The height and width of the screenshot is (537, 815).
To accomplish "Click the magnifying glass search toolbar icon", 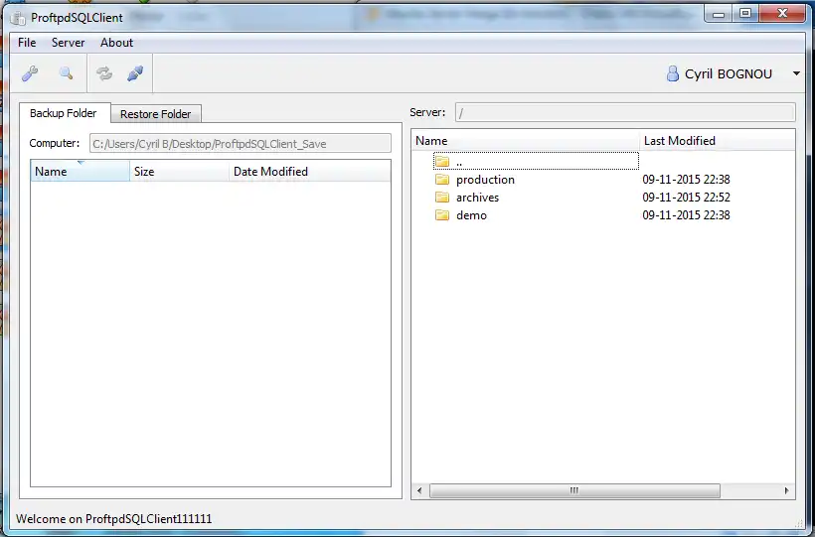I will pos(66,73).
